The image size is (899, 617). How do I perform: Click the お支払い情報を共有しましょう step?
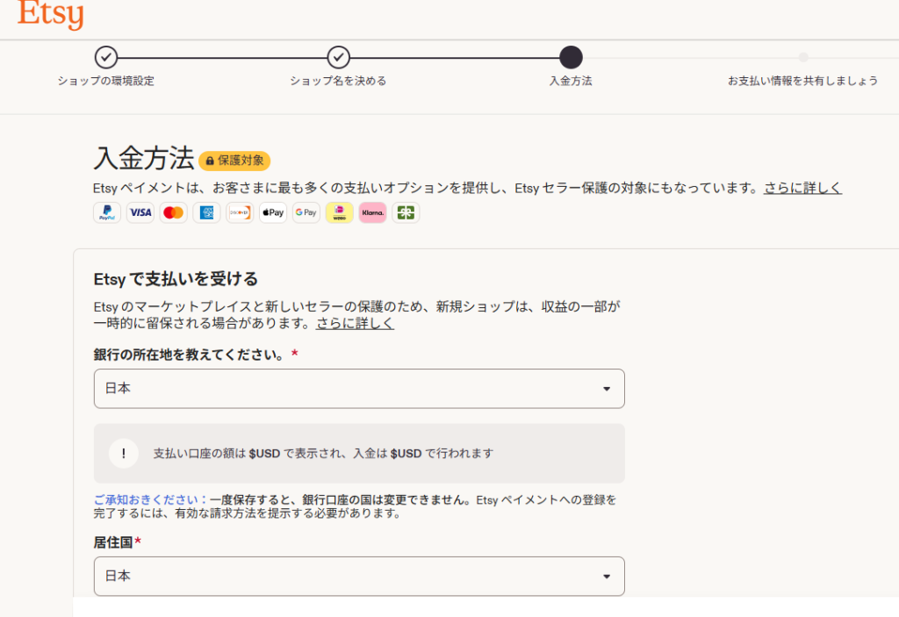click(x=803, y=81)
